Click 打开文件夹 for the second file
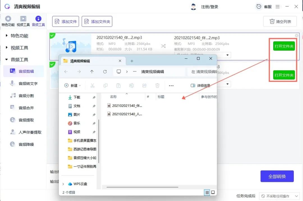303x201 pixels. (284, 75)
